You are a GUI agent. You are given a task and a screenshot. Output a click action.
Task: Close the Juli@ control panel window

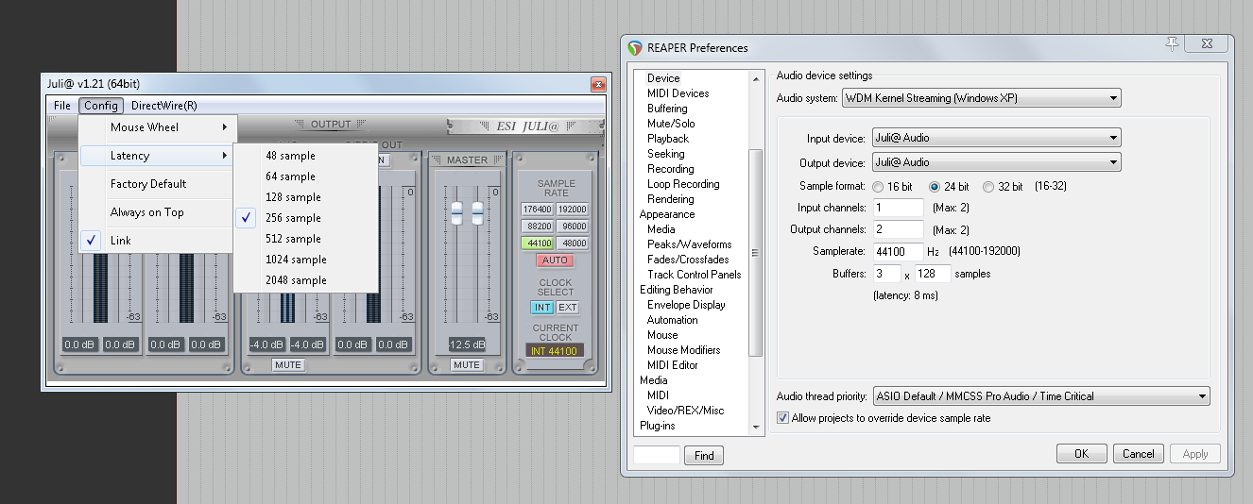(598, 85)
